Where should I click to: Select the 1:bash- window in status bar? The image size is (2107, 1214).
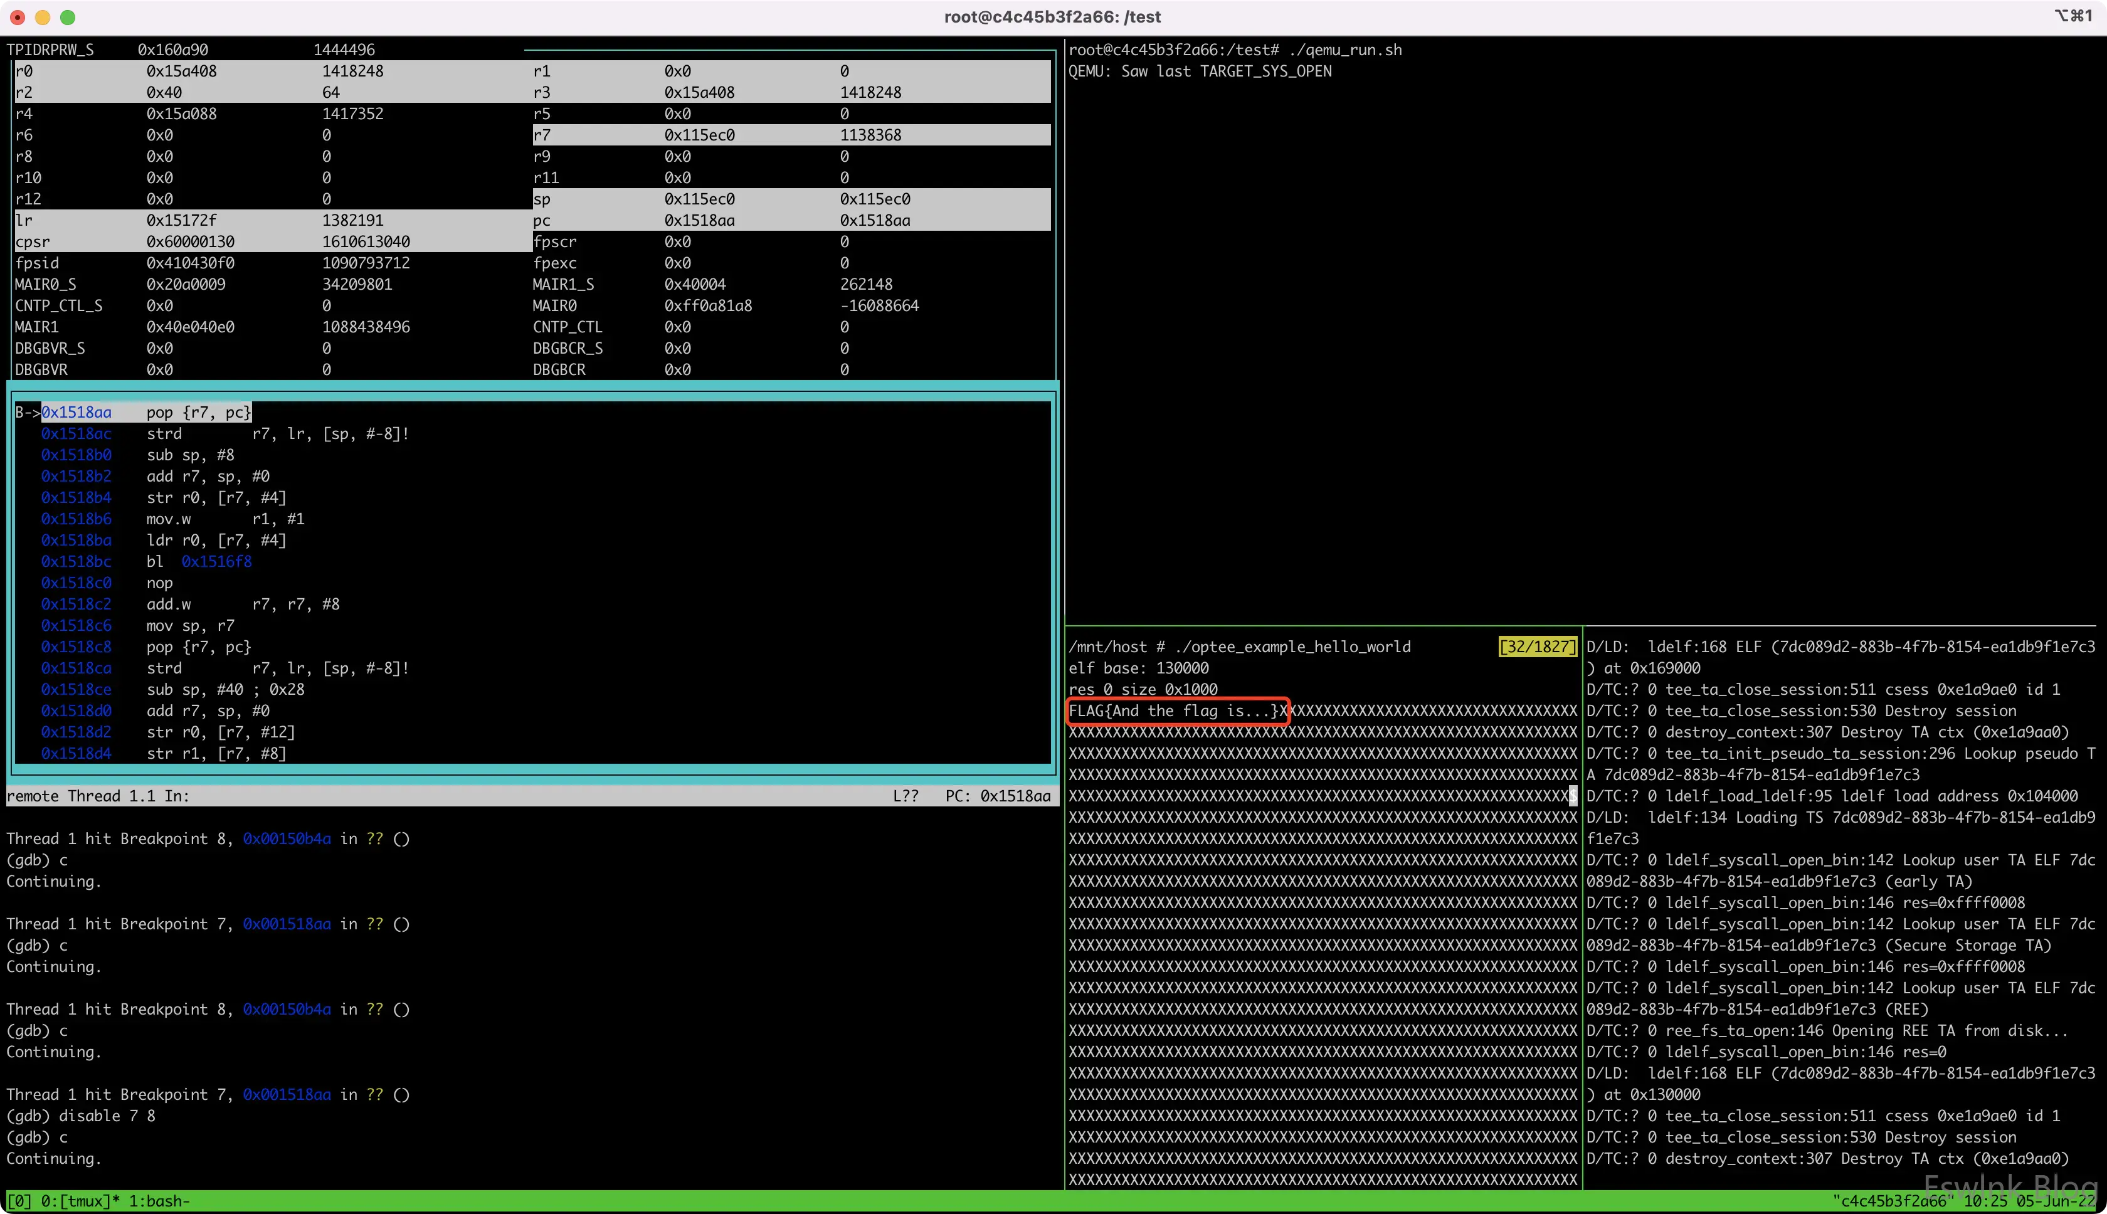click(x=159, y=1201)
